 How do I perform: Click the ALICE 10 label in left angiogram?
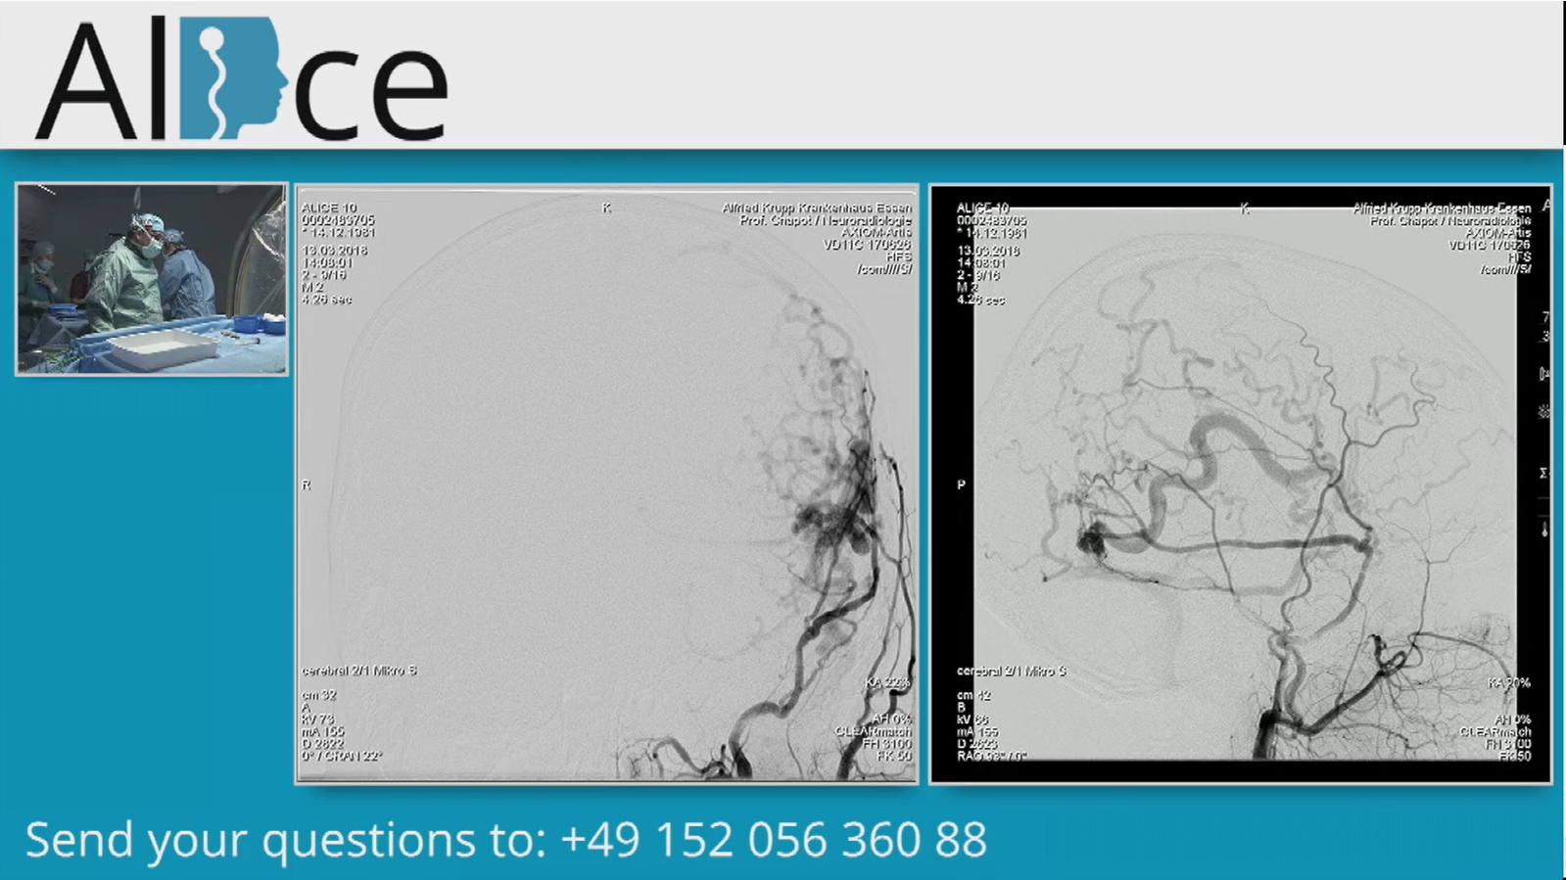(x=329, y=208)
